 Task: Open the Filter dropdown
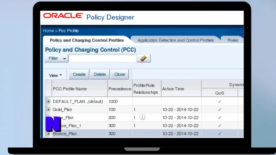[x=56, y=58]
